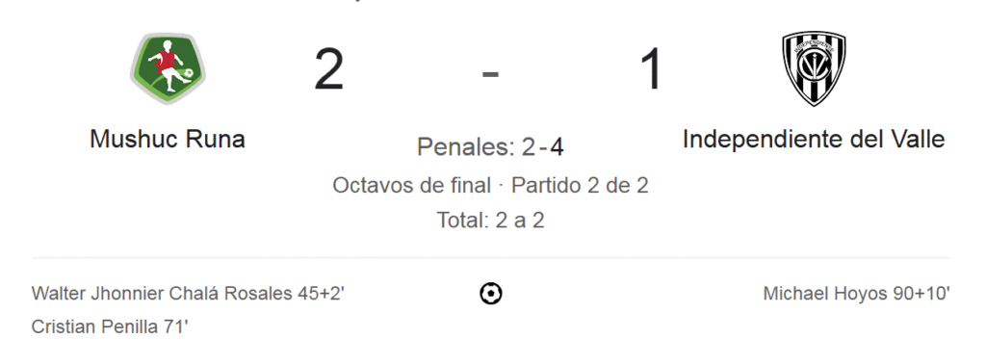Image resolution: width=986 pixels, height=364 pixels.
Task: Click the horizontal divider above scorers
Action: [490, 258]
